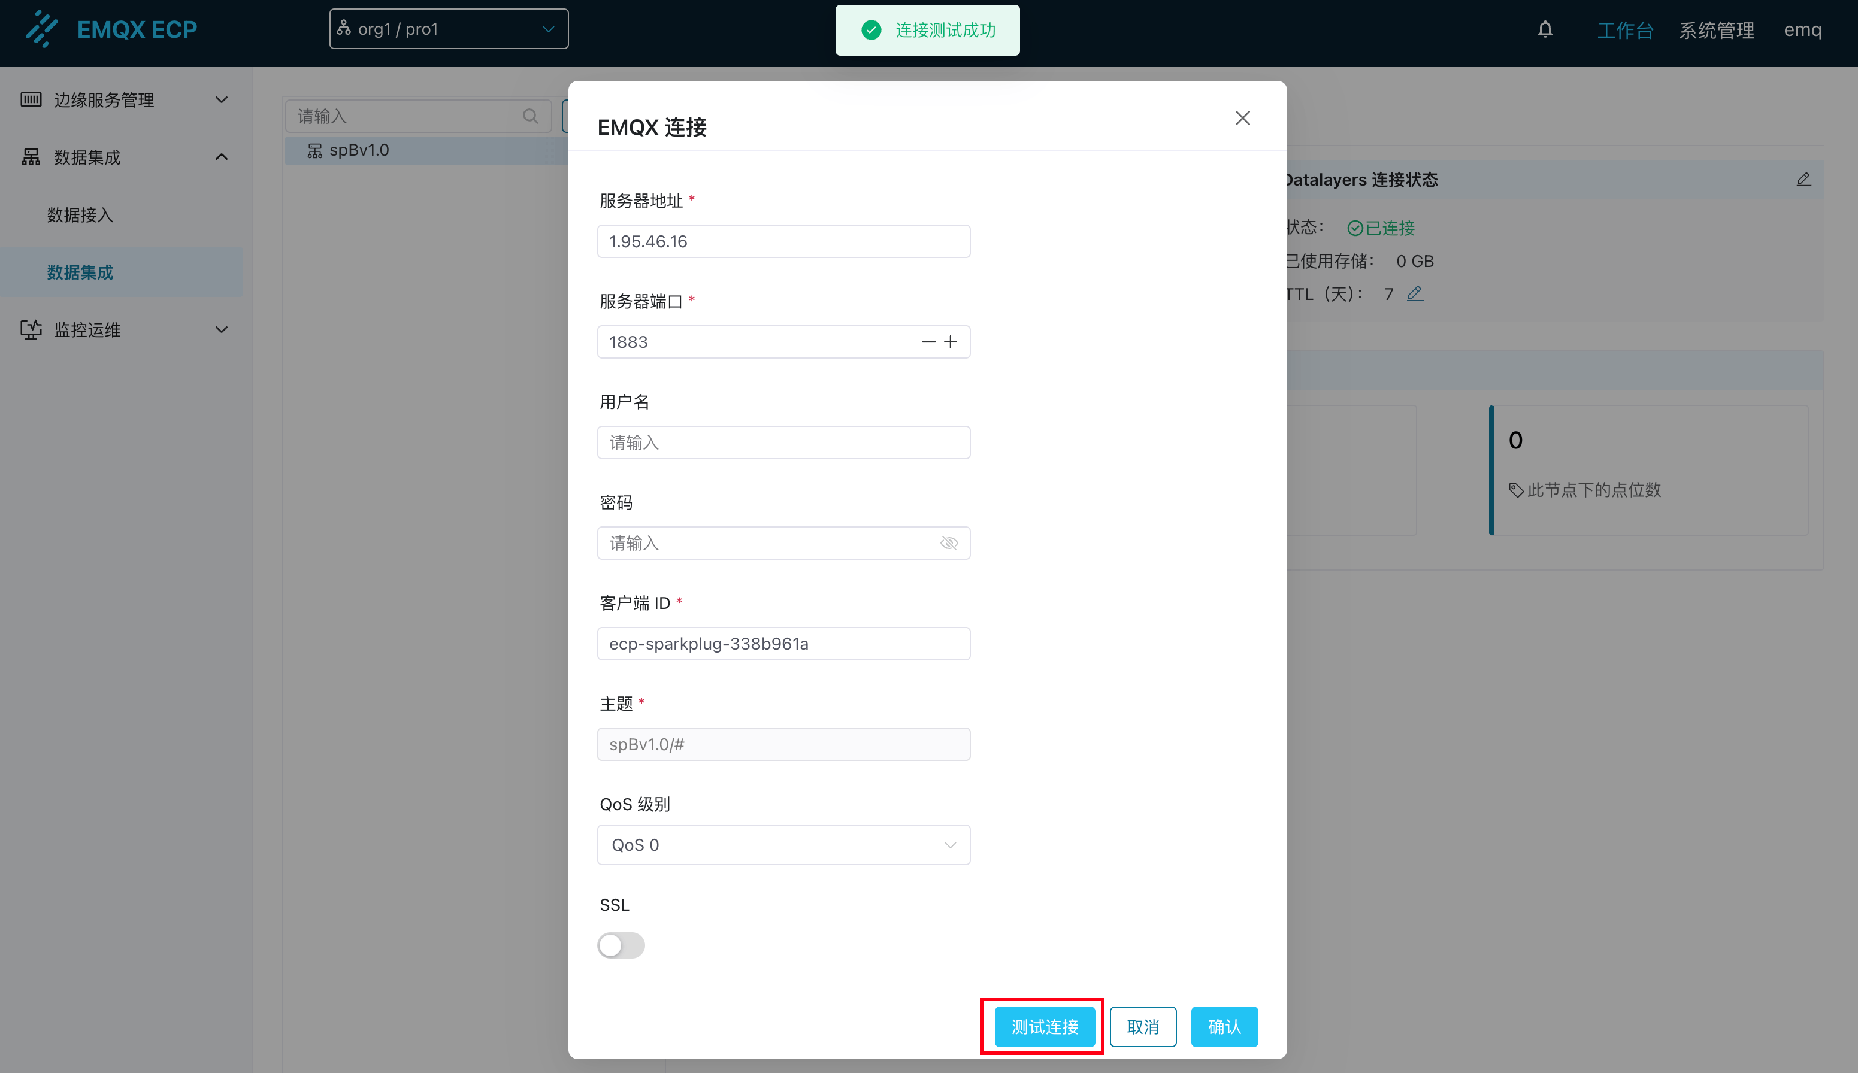Screen dimensions: 1858x1073
Task: Increase server port with plus icon
Action: coord(951,342)
